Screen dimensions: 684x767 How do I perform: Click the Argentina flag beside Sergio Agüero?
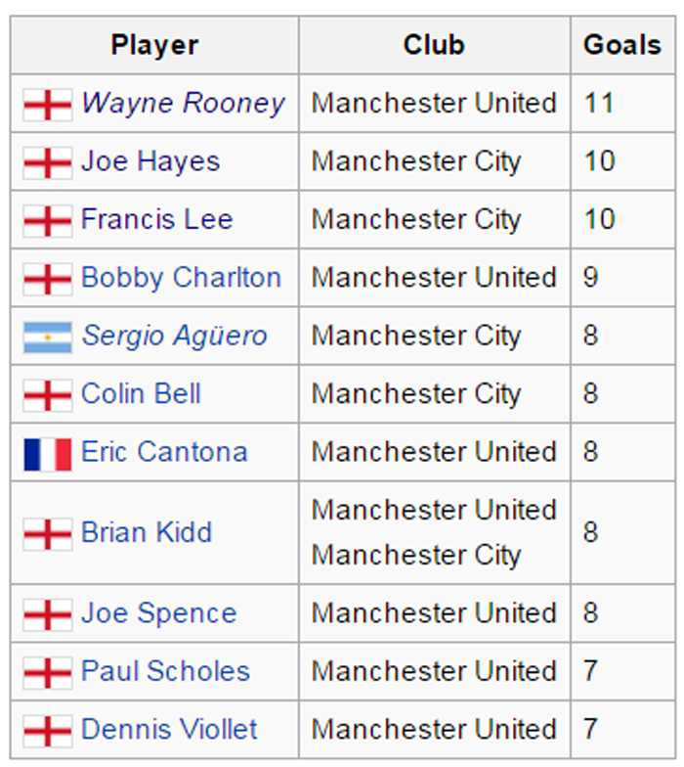[x=47, y=337]
